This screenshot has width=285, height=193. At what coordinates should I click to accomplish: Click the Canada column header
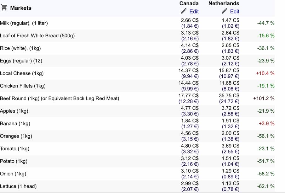189,3
